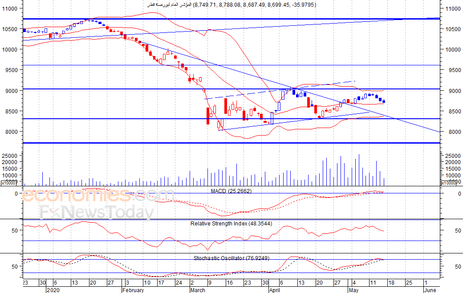The width and height of the screenshot is (463, 293).
Task: Click the left 'x10000' volume multiplier label
Action: (x=9, y=183)
